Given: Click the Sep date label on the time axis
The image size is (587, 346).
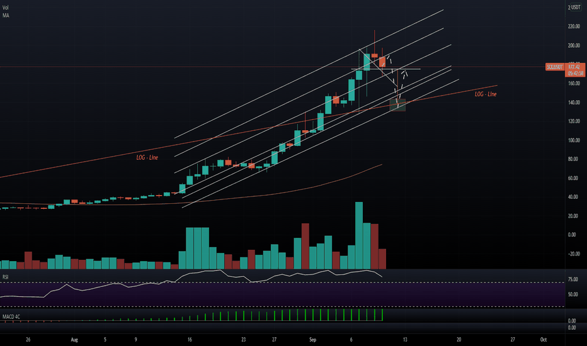Looking at the screenshot, I should 312,340.
